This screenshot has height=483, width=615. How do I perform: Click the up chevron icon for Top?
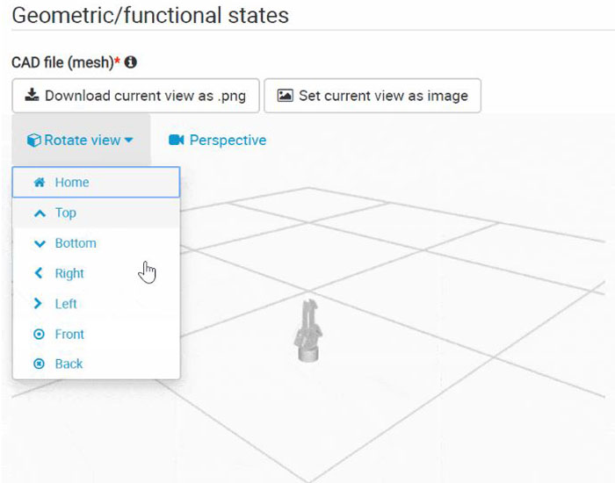pos(39,213)
